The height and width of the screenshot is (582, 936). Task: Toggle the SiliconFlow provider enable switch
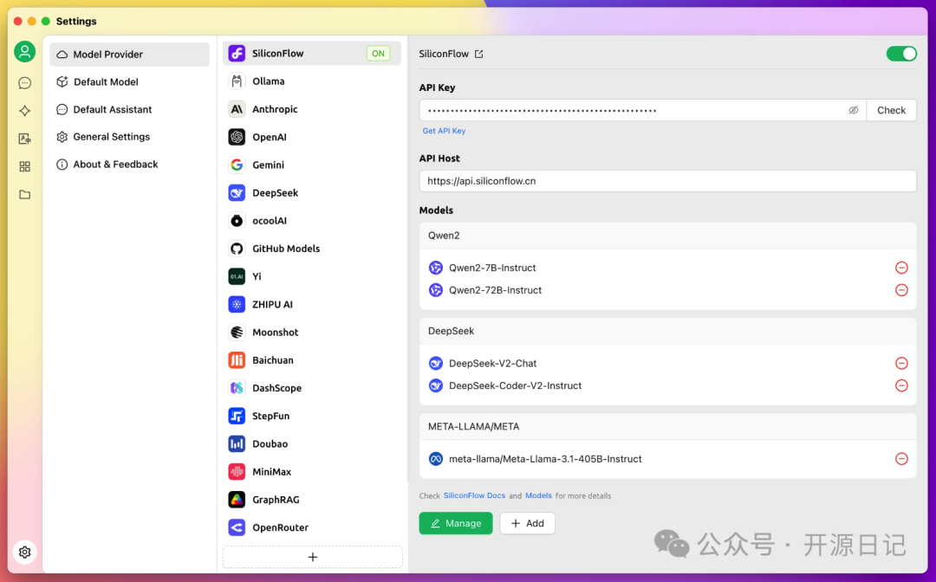pos(900,54)
